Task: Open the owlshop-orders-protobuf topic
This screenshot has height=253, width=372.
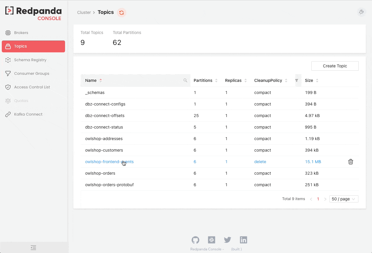Action: [x=109, y=185]
